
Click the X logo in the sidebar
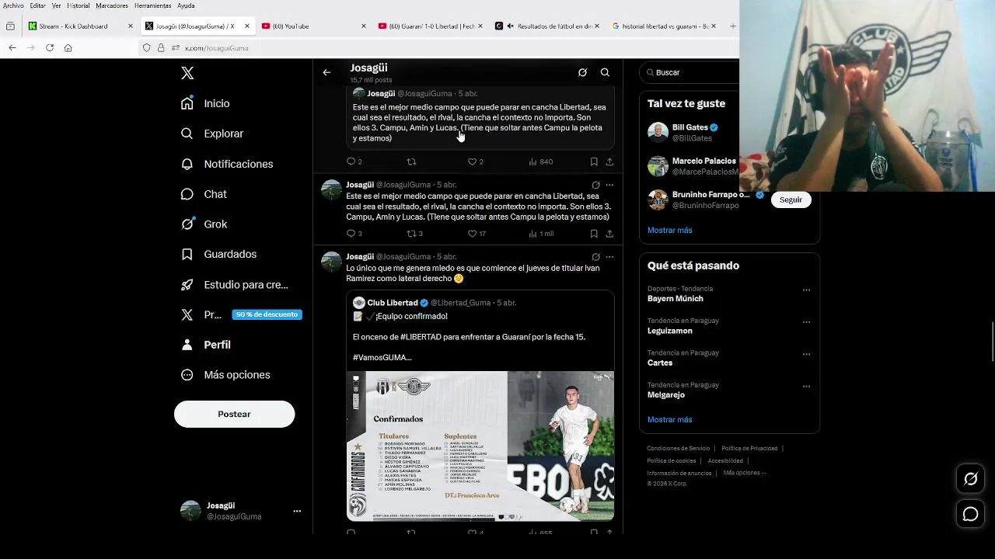[x=187, y=73]
